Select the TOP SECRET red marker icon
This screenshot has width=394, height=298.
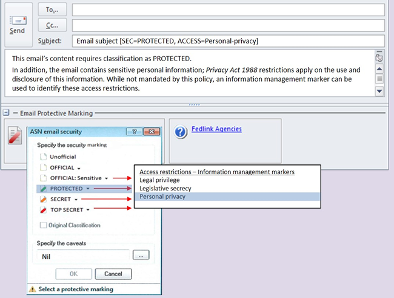point(43,210)
